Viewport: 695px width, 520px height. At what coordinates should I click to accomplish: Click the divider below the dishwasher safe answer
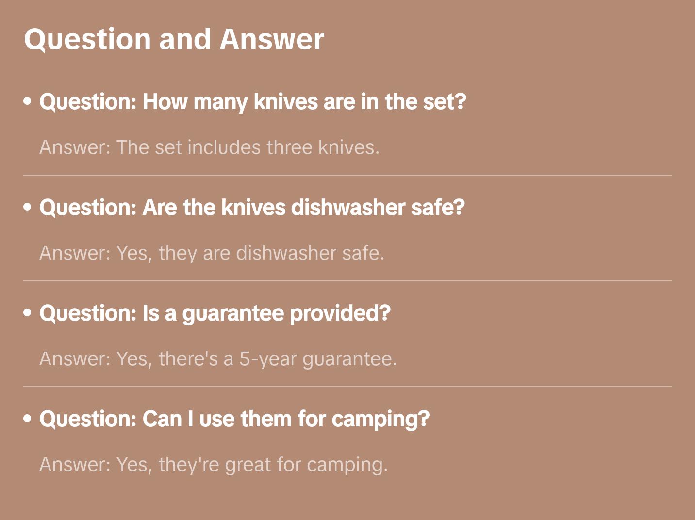tap(347, 281)
